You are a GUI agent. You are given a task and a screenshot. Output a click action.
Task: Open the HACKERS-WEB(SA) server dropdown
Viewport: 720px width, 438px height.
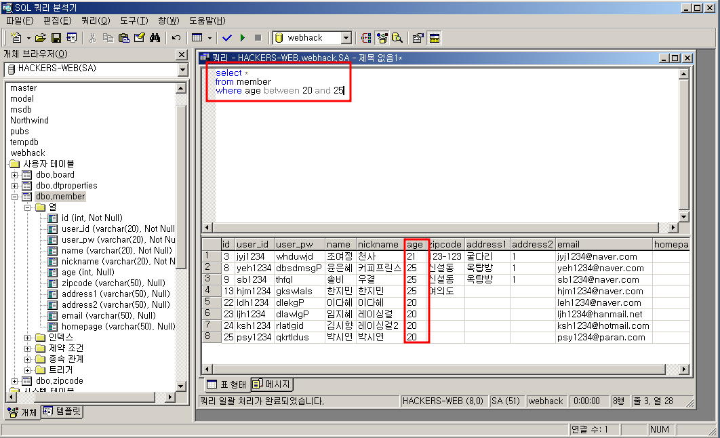click(x=183, y=69)
